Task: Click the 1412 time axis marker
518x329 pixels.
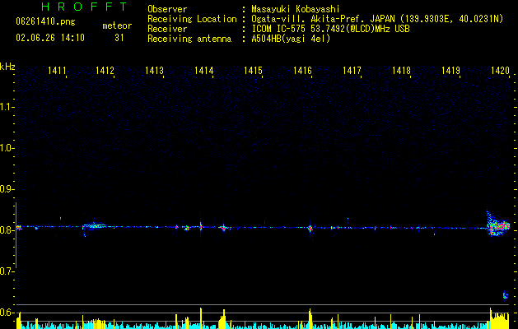Action: pos(105,71)
